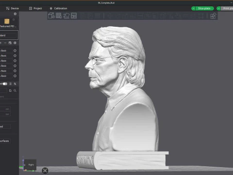
Task: Click the search settings magnifier icon
Action: point(15,90)
